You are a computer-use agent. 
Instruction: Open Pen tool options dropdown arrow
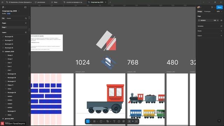111,121
